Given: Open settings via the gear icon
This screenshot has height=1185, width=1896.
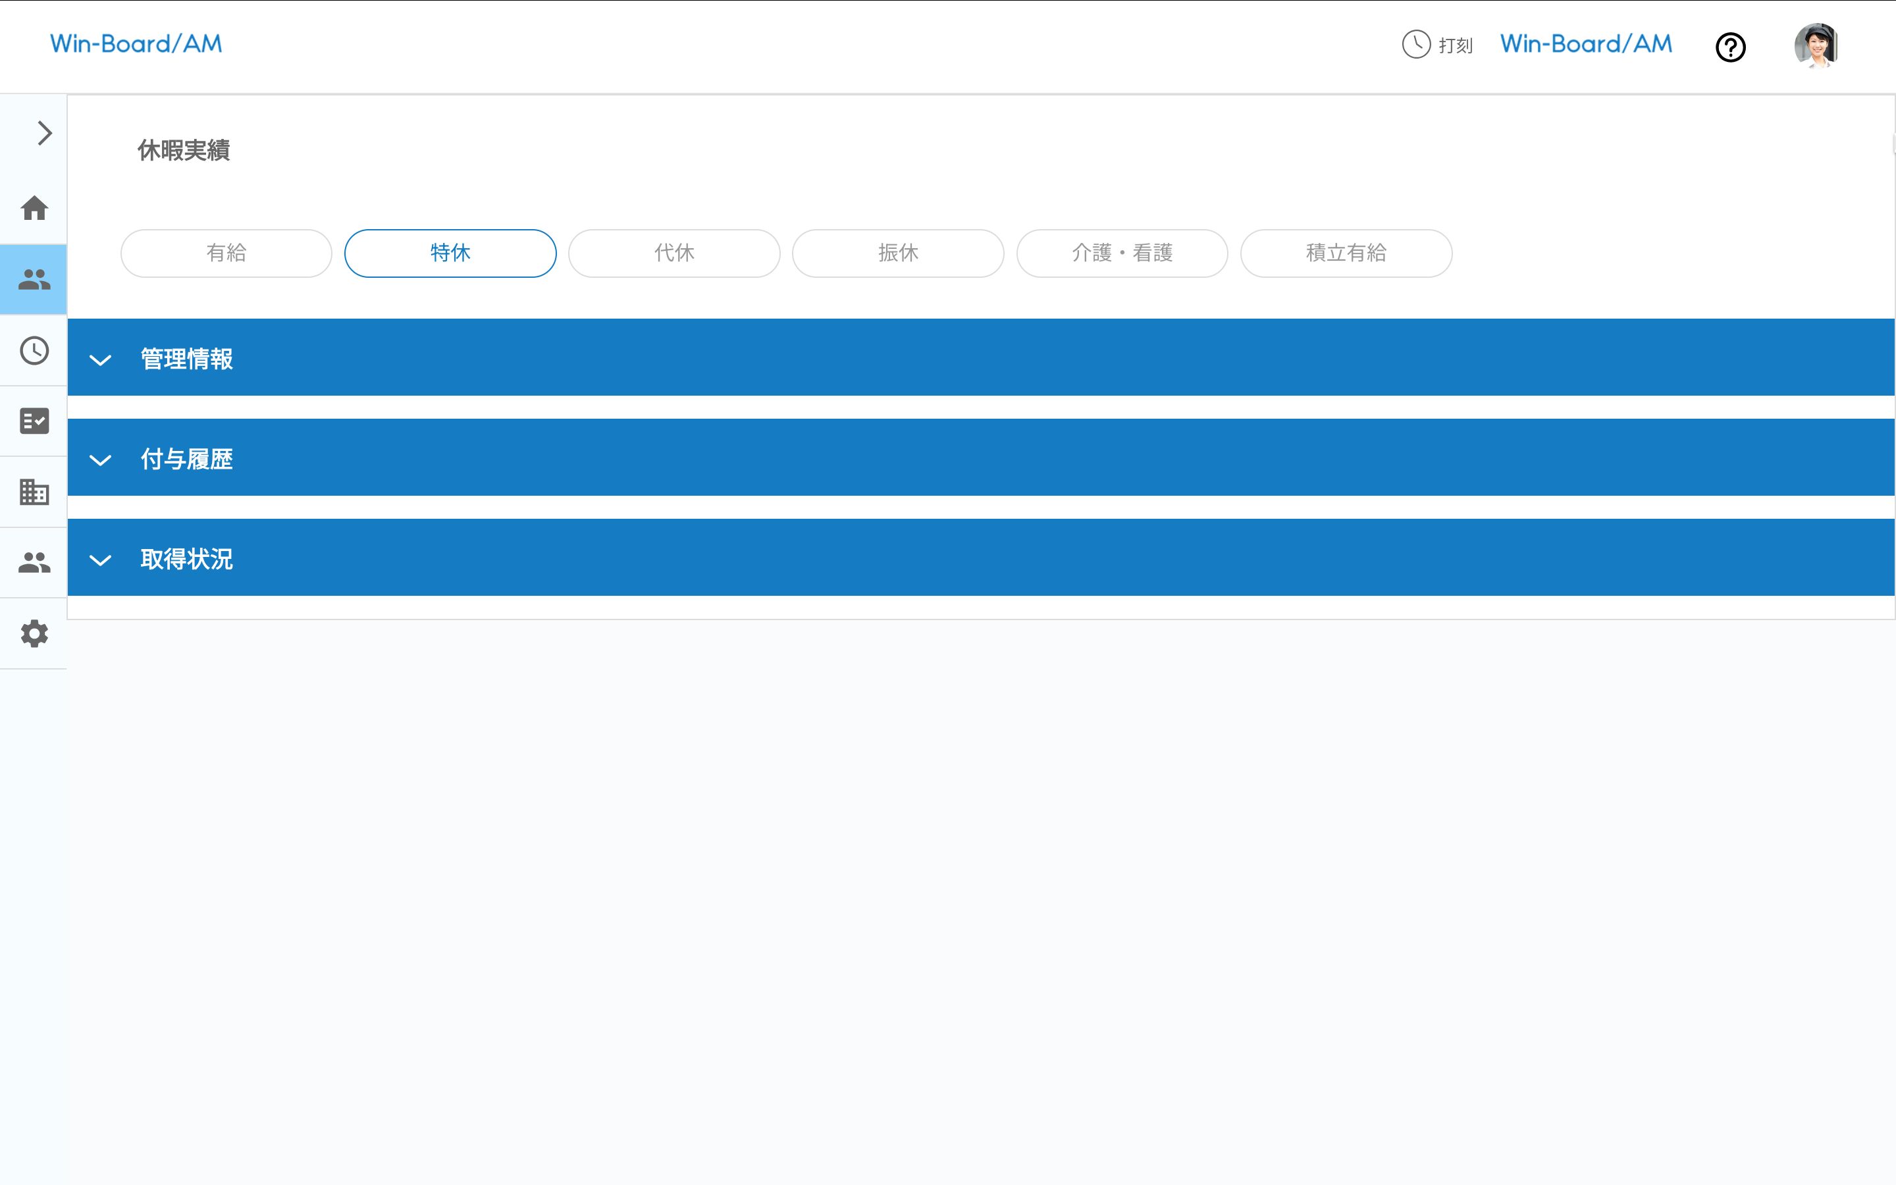Looking at the screenshot, I should tap(34, 633).
